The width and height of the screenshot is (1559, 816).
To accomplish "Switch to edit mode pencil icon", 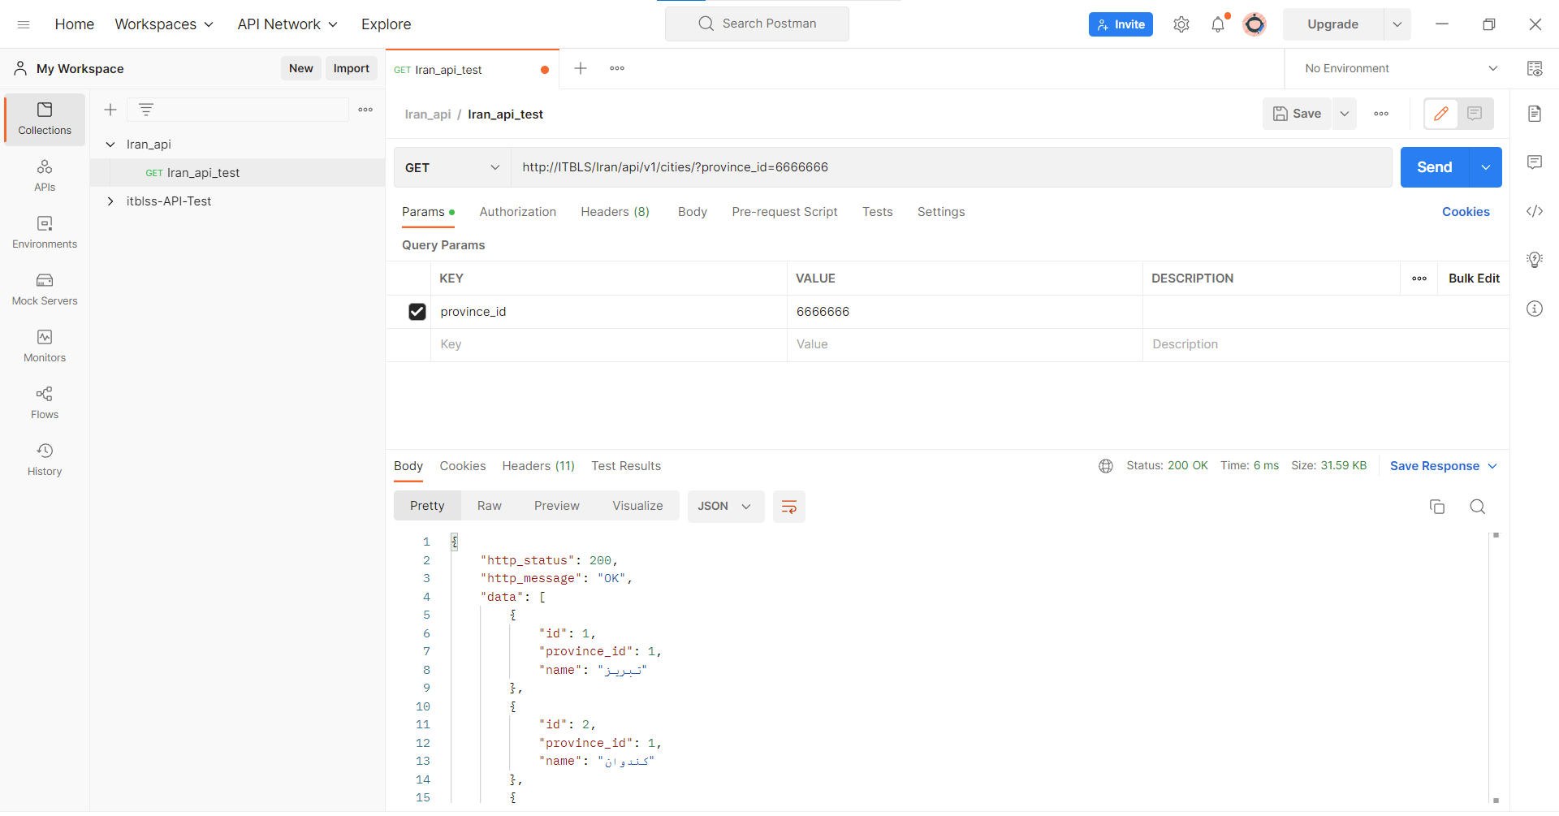I will 1441,114.
